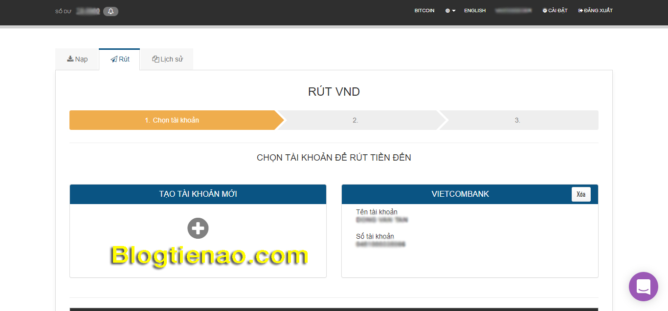
Task: Click the blurred username in top bar
Action: tap(513, 11)
